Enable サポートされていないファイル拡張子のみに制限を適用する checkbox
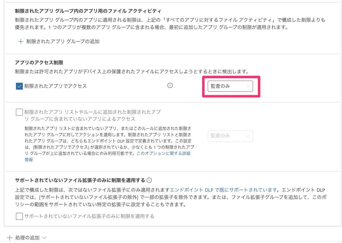 [x=19, y=216]
